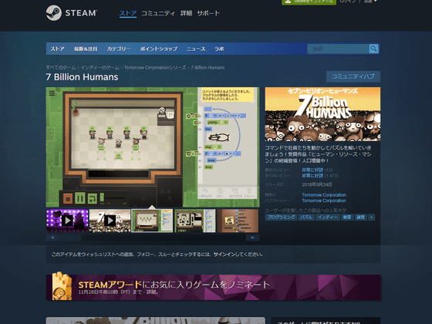Click into the store search field
Viewport: 432px width, 324px height.
point(338,49)
